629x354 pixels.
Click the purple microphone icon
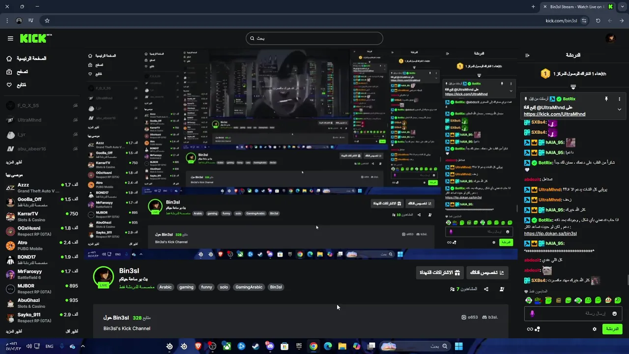pyautogui.click(x=532, y=313)
